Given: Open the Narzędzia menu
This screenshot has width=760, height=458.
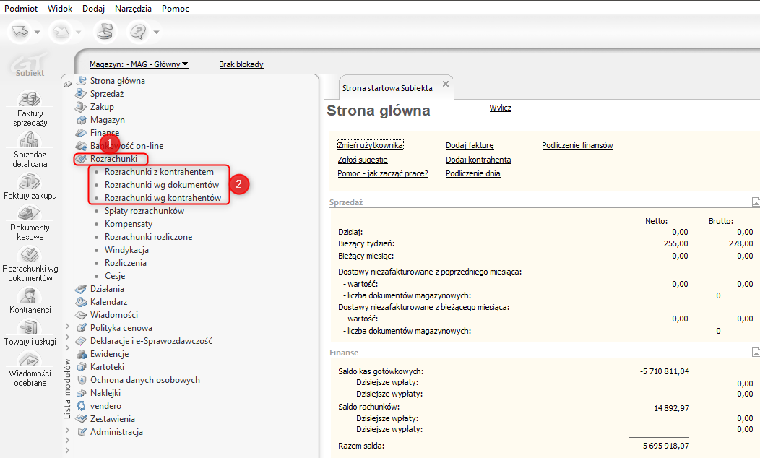Looking at the screenshot, I should pos(133,9).
